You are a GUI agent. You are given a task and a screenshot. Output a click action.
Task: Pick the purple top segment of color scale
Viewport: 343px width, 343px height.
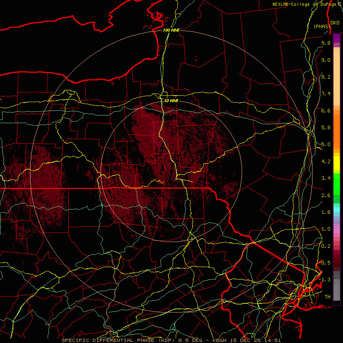(x=337, y=38)
